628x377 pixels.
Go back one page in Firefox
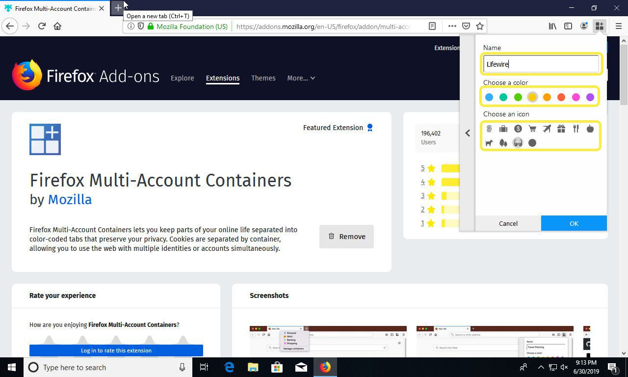coord(10,26)
